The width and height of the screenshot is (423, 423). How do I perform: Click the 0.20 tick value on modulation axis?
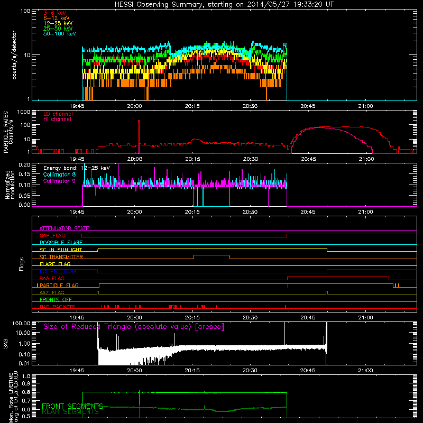24,165
